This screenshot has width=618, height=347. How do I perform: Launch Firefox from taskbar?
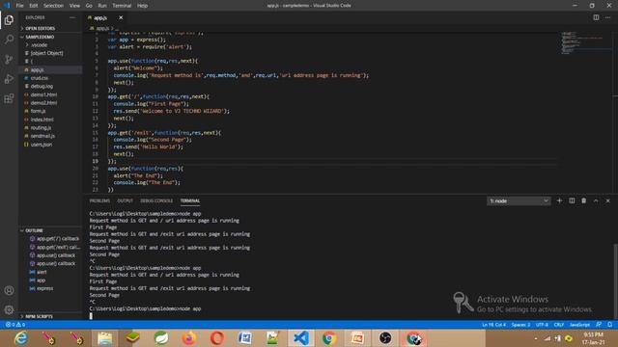click(x=189, y=338)
